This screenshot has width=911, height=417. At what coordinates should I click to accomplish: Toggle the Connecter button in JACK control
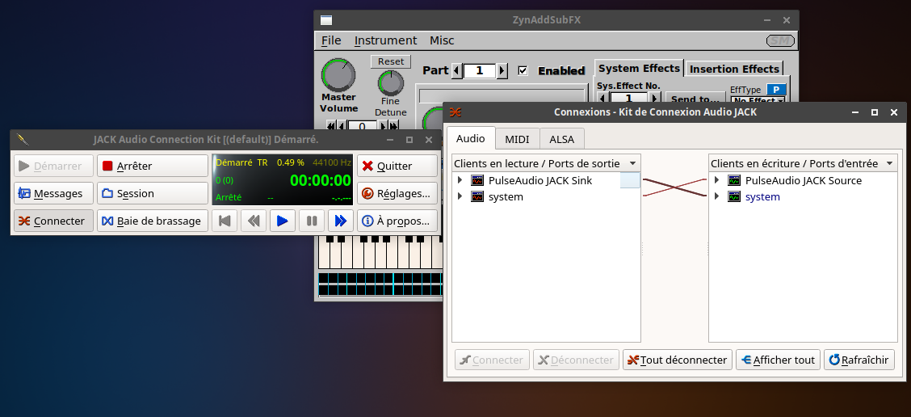point(53,221)
